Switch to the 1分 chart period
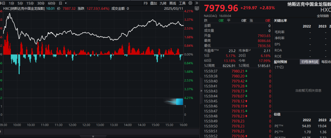The width and height of the screenshot is (331, 138). click(x=12, y=3)
